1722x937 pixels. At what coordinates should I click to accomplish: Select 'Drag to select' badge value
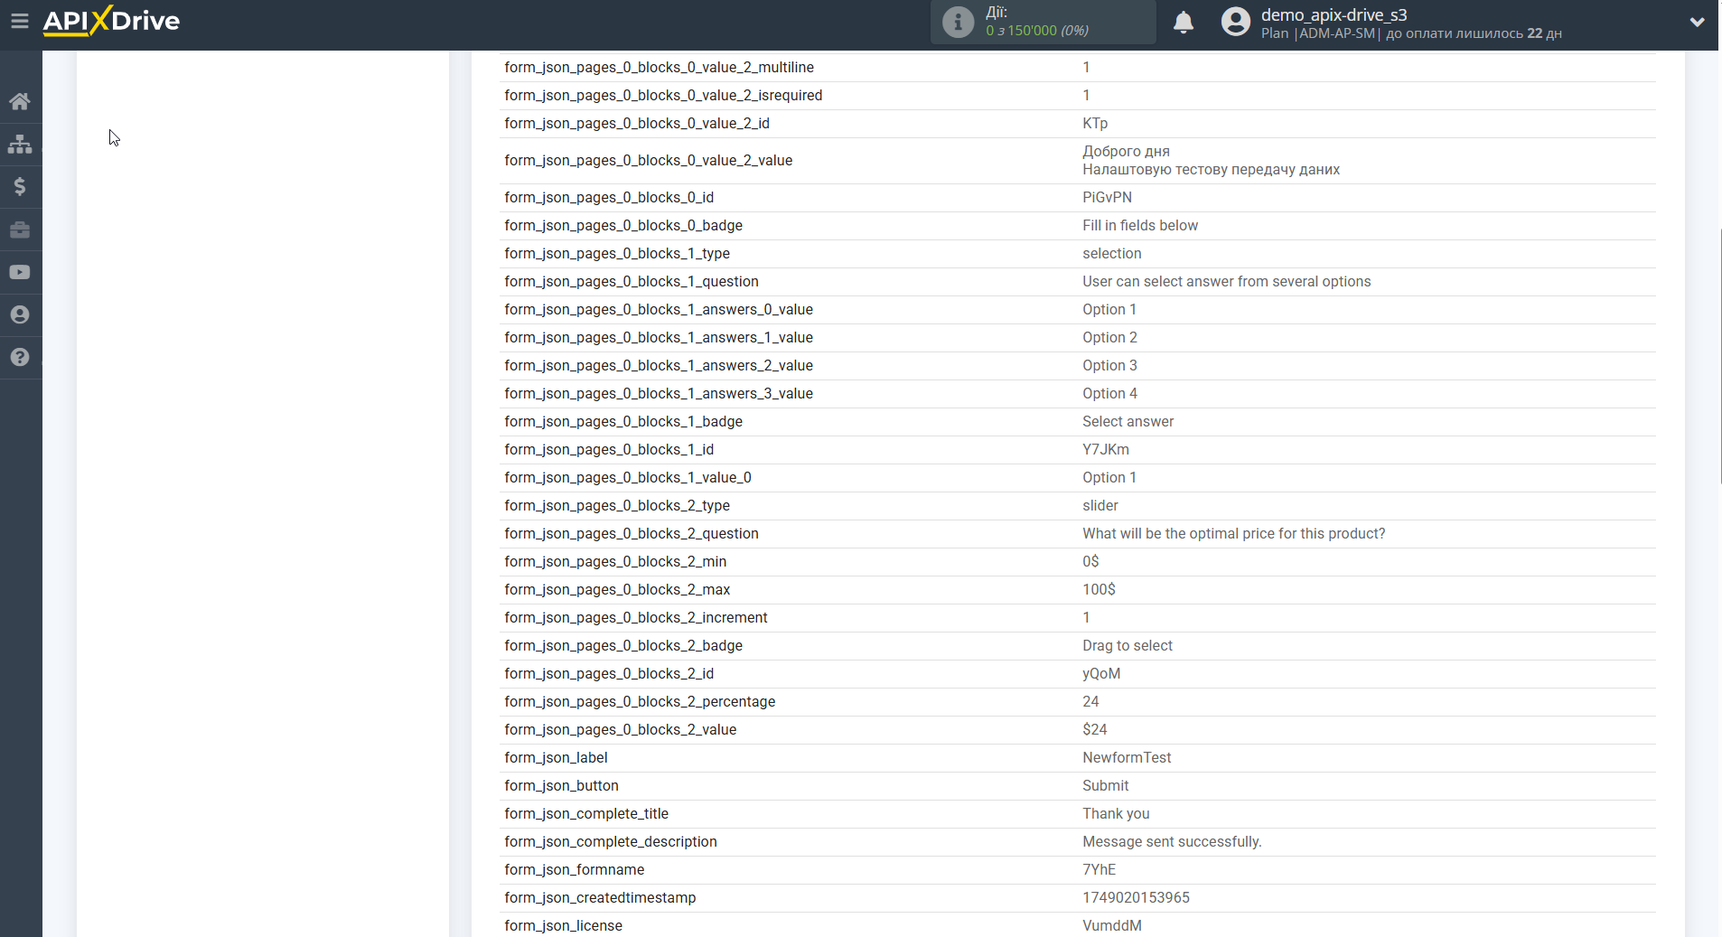1128,646
